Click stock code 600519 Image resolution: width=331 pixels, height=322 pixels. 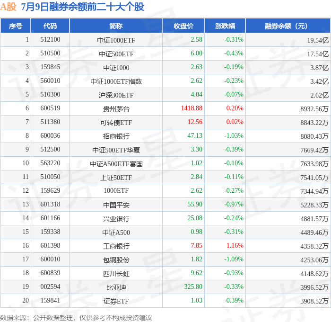pyautogui.click(x=50, y=108)
